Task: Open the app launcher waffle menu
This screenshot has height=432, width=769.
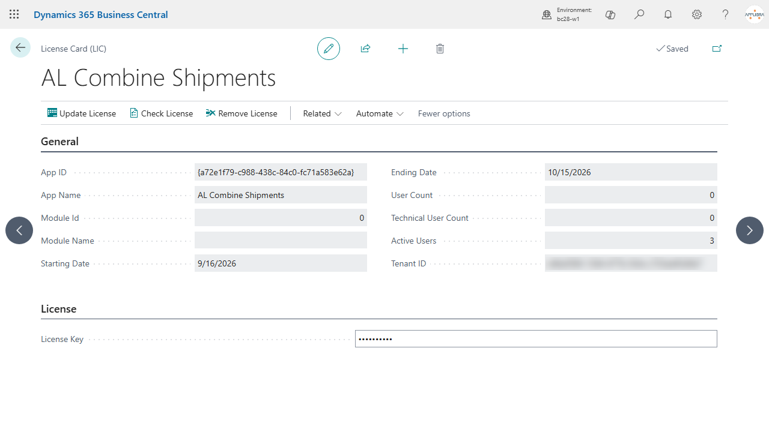Action: (14, 14)
